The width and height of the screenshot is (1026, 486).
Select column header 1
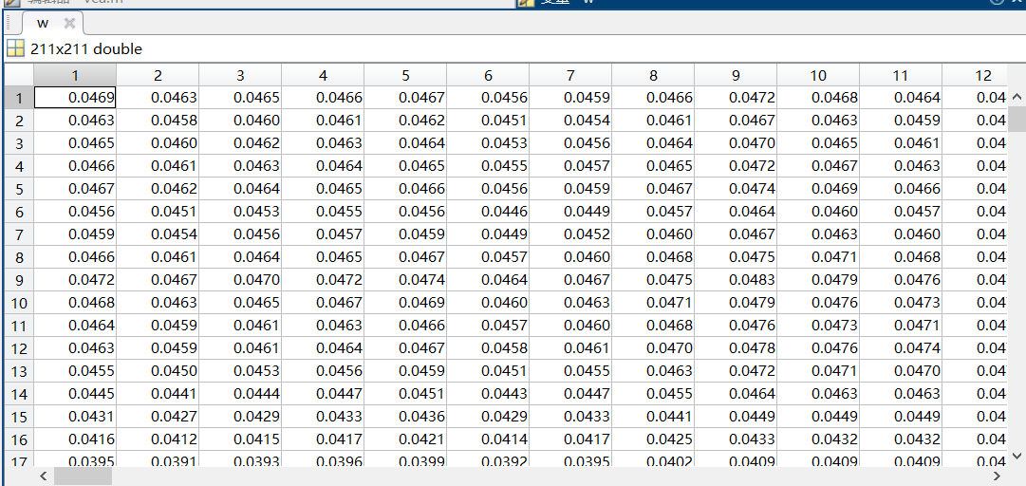[75, 75]
